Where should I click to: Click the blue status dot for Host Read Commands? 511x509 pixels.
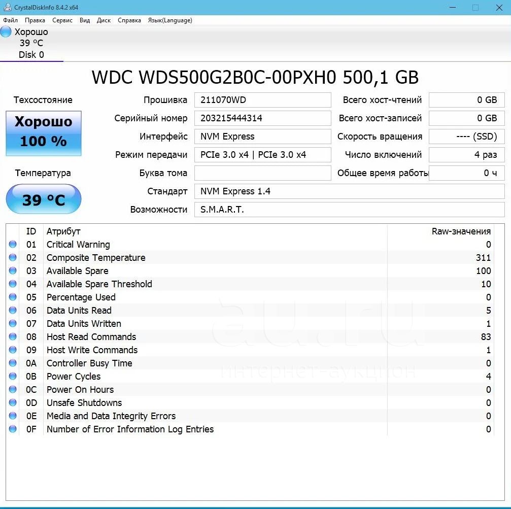(13, 336)
